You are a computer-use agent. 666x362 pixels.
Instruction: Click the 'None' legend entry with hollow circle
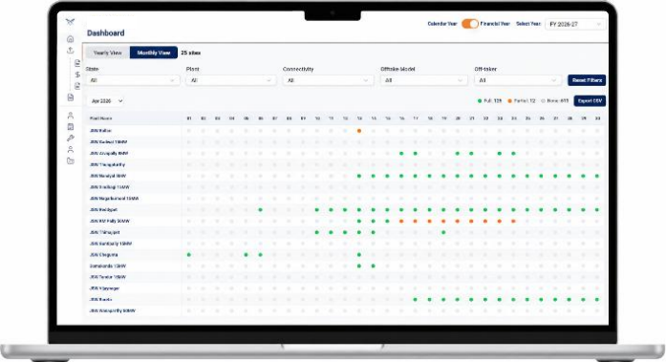555,101
